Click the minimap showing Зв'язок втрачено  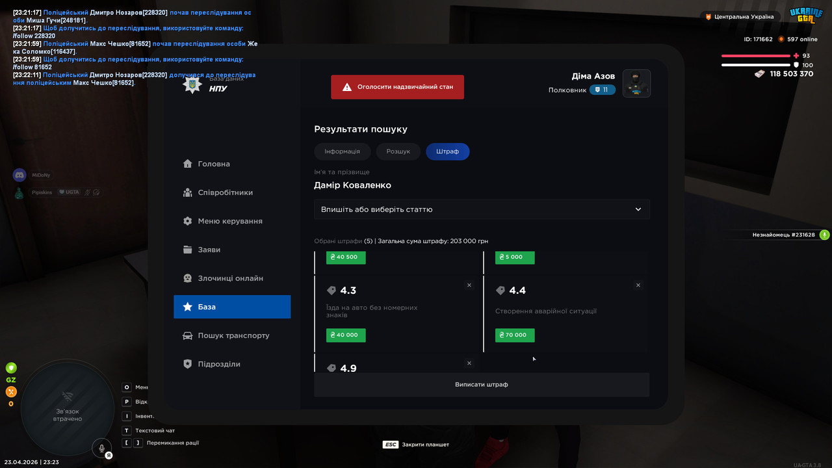click(67, 407)
